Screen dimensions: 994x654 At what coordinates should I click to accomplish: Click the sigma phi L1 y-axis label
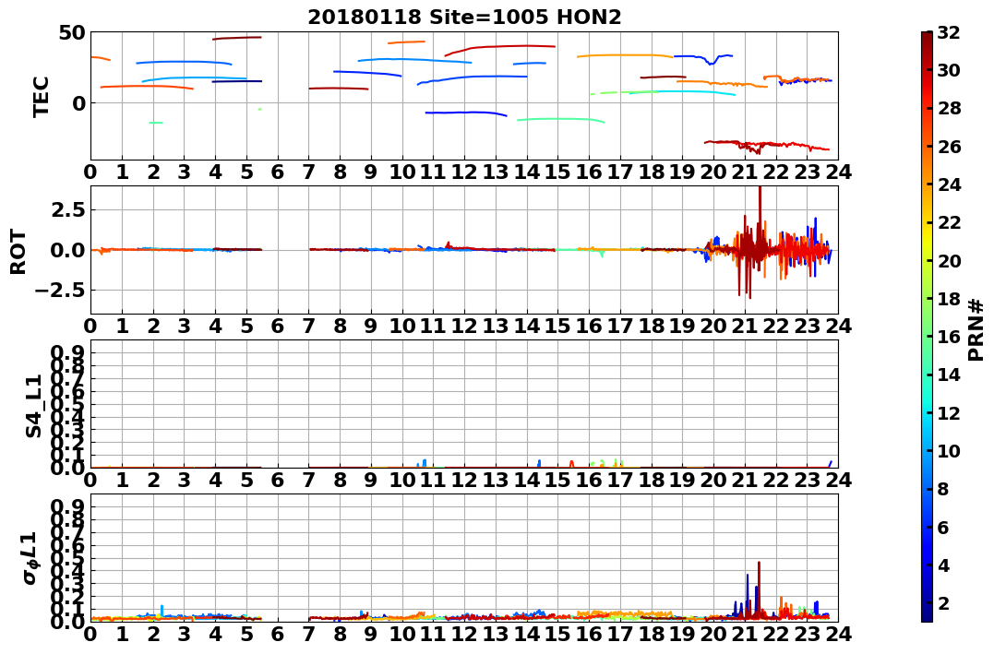tap(30, 558)
